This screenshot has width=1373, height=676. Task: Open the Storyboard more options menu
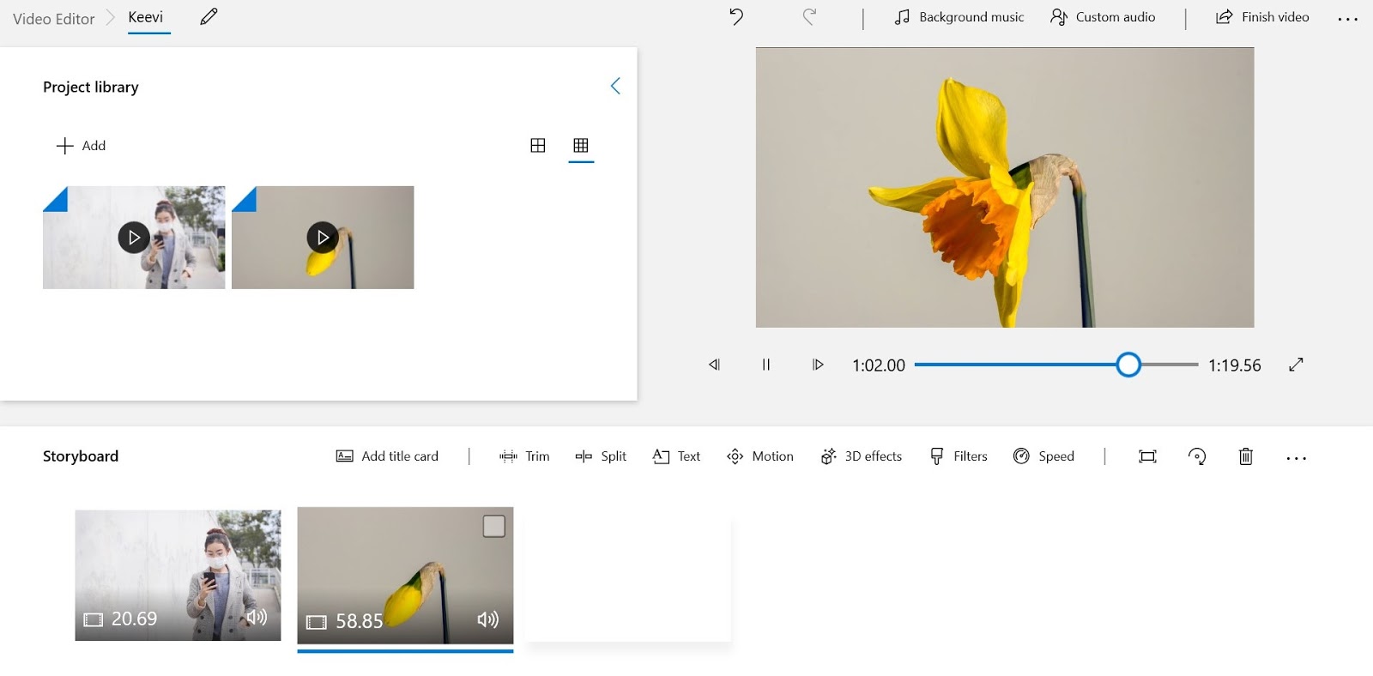(x=1296, y=458)
